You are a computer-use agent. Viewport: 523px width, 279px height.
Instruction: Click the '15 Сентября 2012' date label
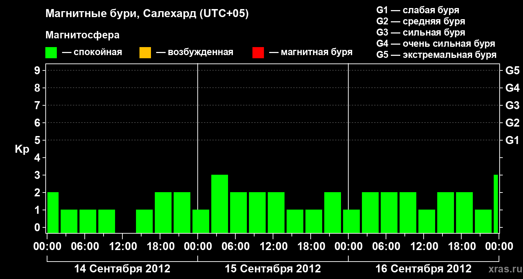pos(273,269)
